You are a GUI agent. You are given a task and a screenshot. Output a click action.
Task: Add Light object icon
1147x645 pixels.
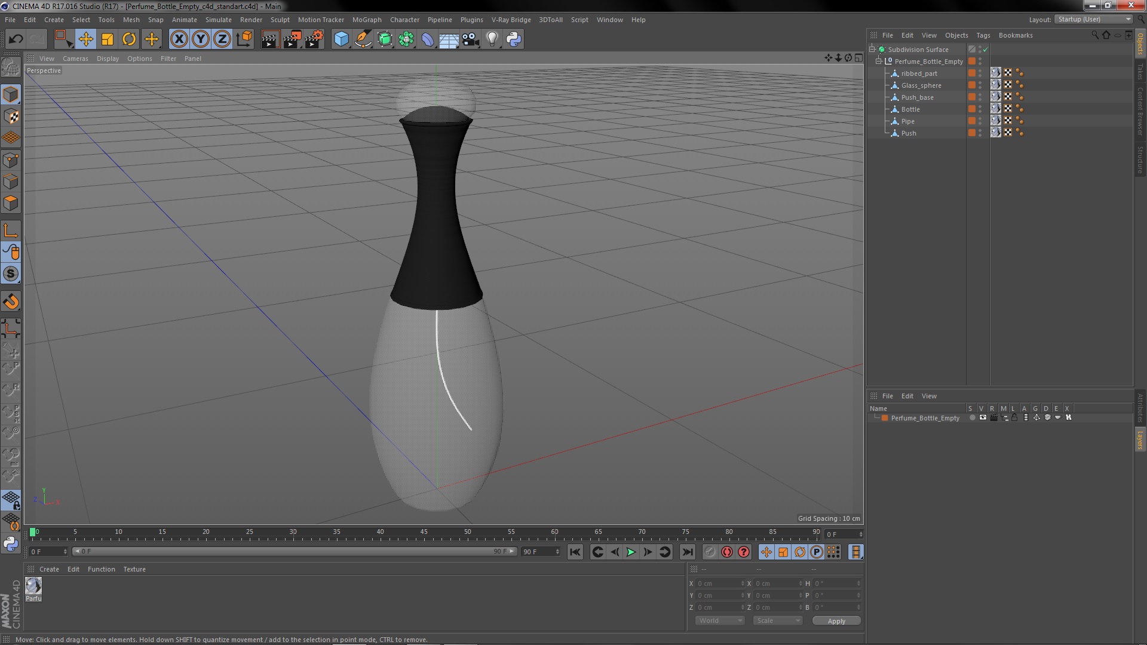[x=492, y=39]
